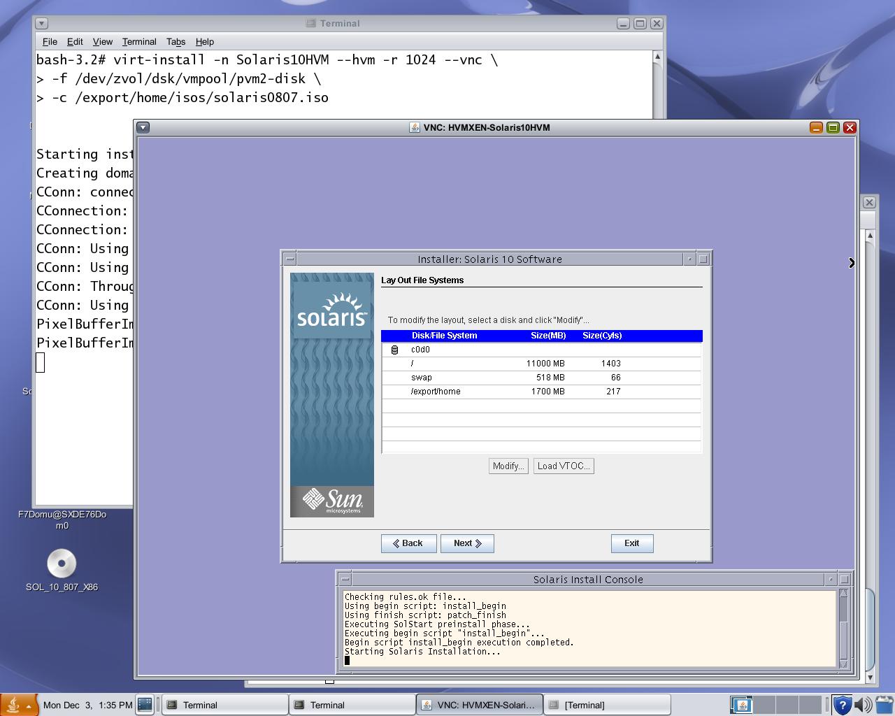Switch to the [Terminal] taskbar button
This screenshot has width=895, height=716.
[607, 705]
